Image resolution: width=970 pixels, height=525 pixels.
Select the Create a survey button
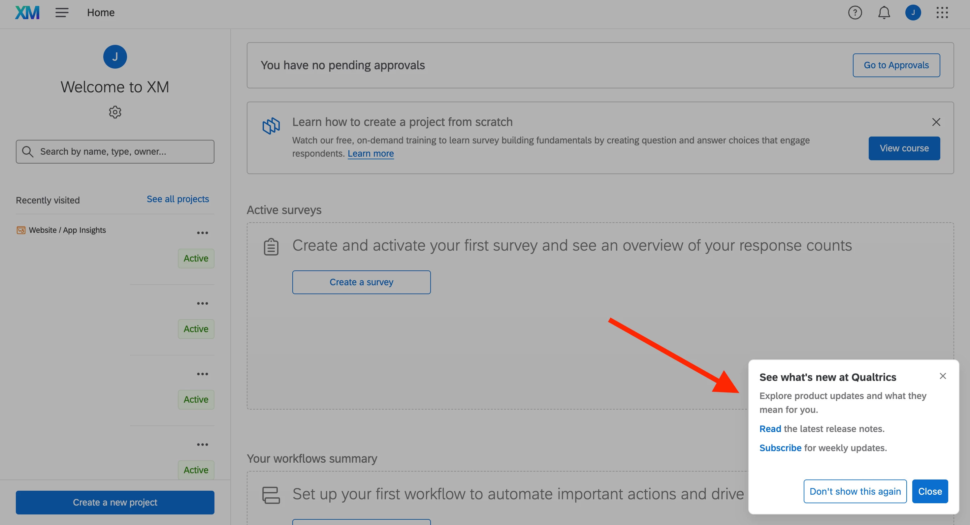point(361,282)
